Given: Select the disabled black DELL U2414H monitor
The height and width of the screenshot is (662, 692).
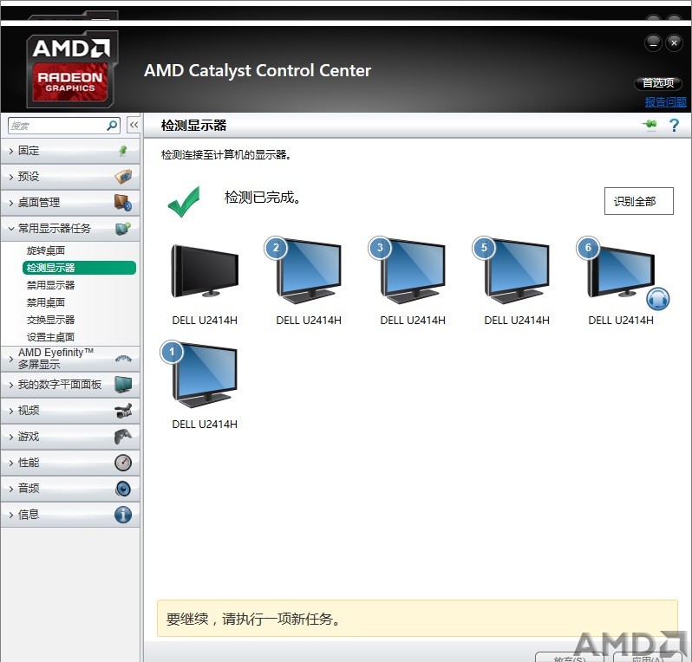Looking at the screenshot, I should (x=205, y=271).
